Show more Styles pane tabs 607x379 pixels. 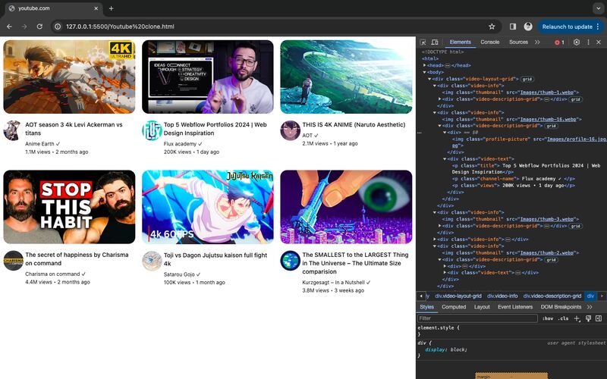click(590, 307)
